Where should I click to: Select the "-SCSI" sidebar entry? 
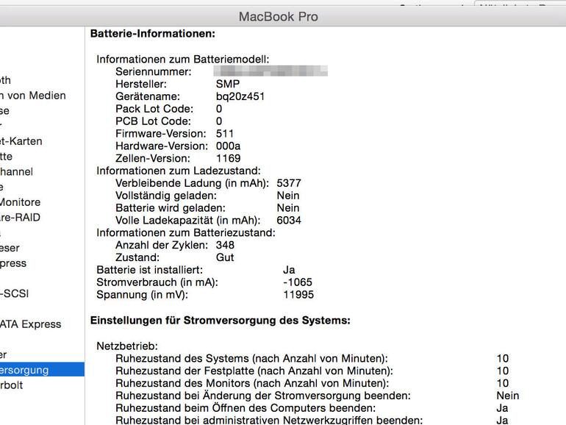(15, 293)
